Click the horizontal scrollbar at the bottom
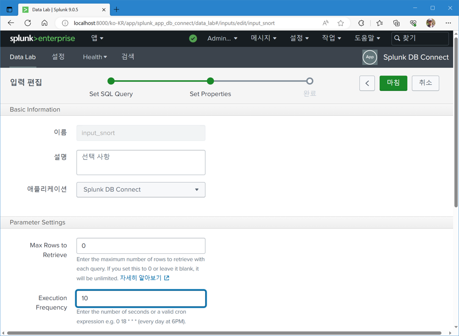This screenshot has height=336, width=459. 224,333
